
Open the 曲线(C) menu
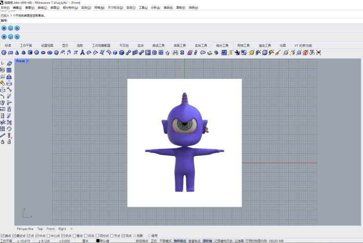pyautogui.click(x=42, y=8)
